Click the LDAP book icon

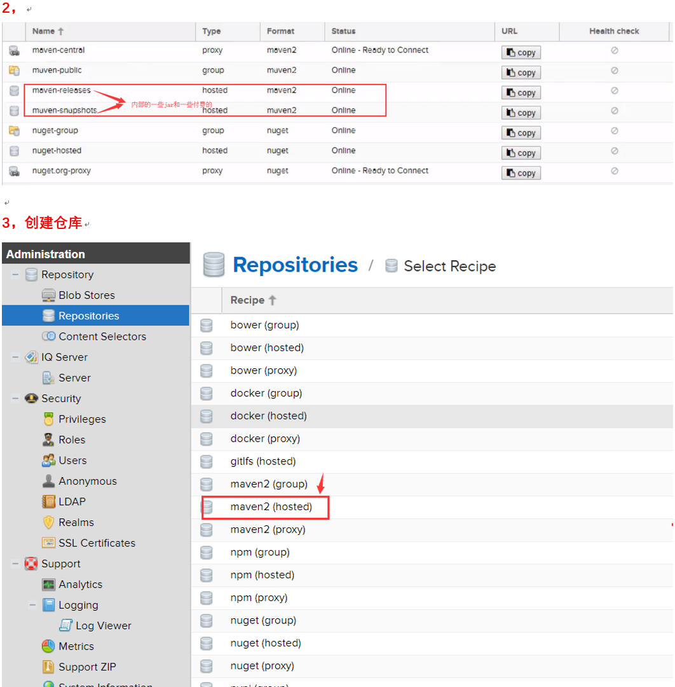(x=48, y=501)
